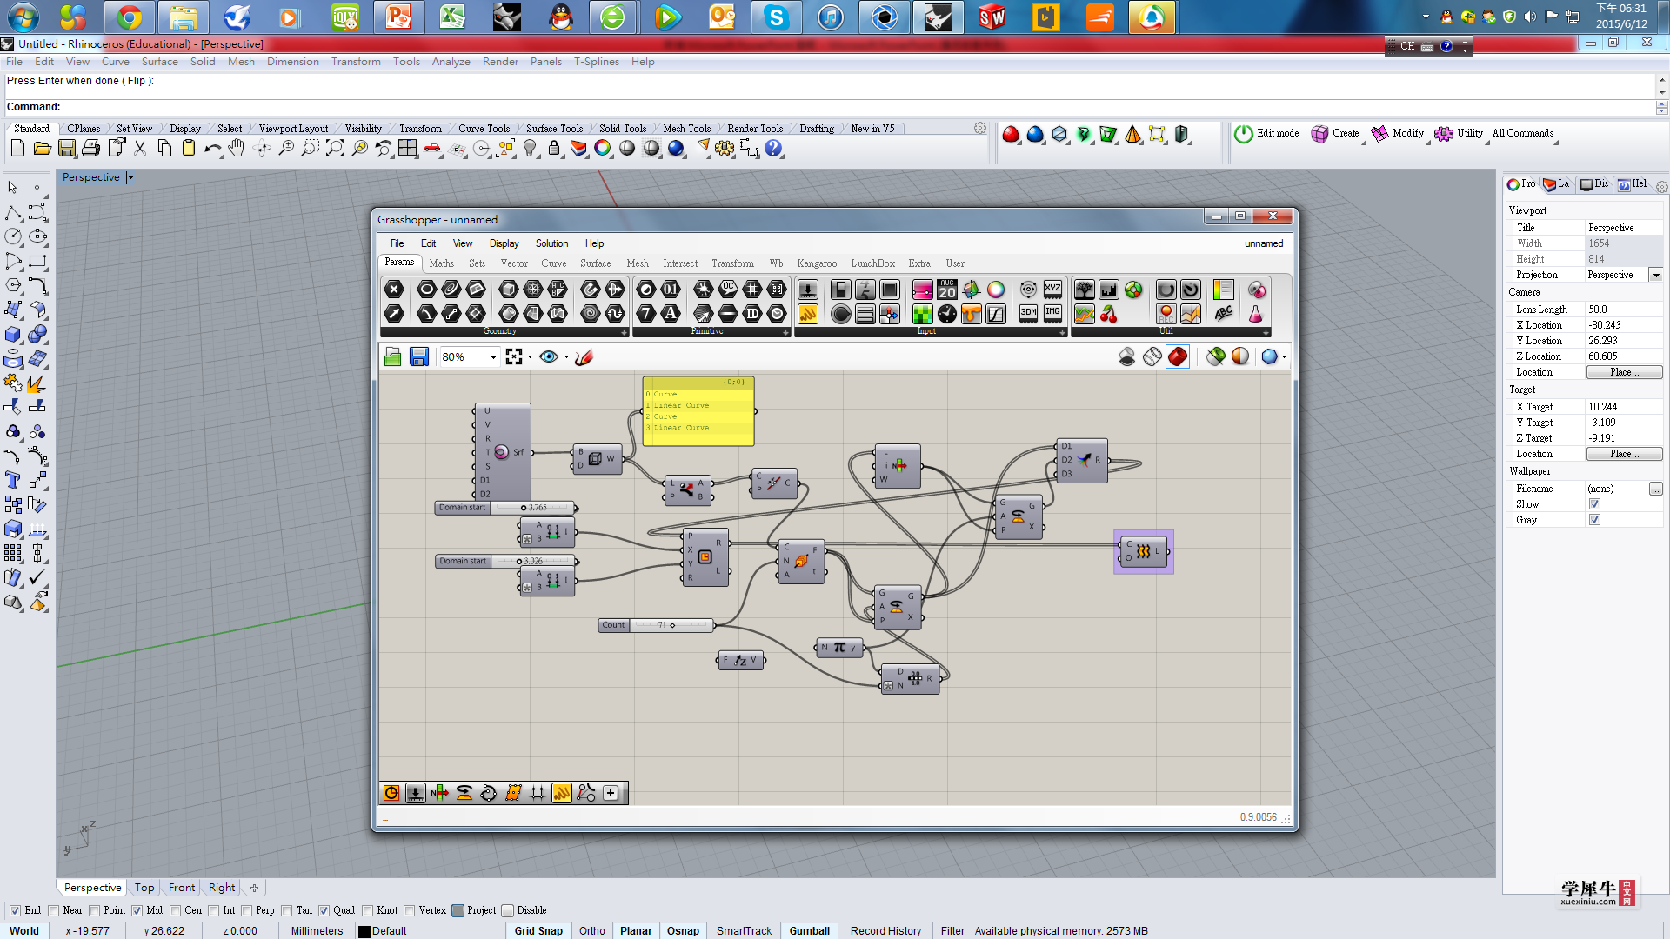Click the Grasshopper sketch pencil icon

coord(584,356)
